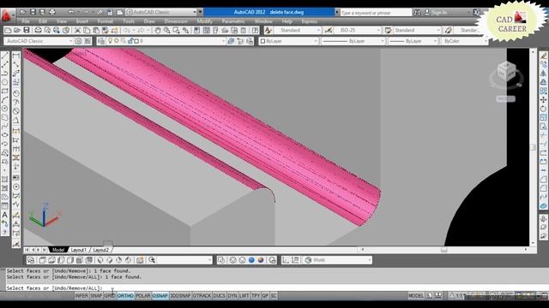Viewport: 549px width, 308px height.
Task: Select Multiline Text 'A' tool
Action: (x=5, y=215)
